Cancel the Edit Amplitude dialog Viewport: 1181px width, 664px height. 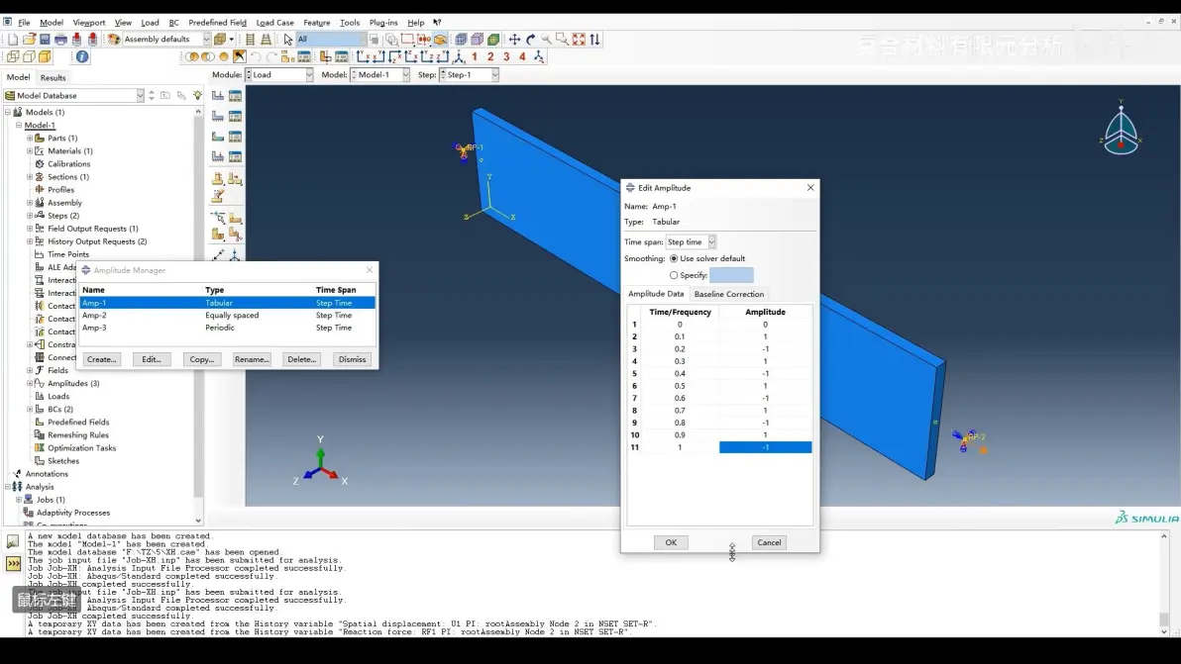tap(769, 543)
